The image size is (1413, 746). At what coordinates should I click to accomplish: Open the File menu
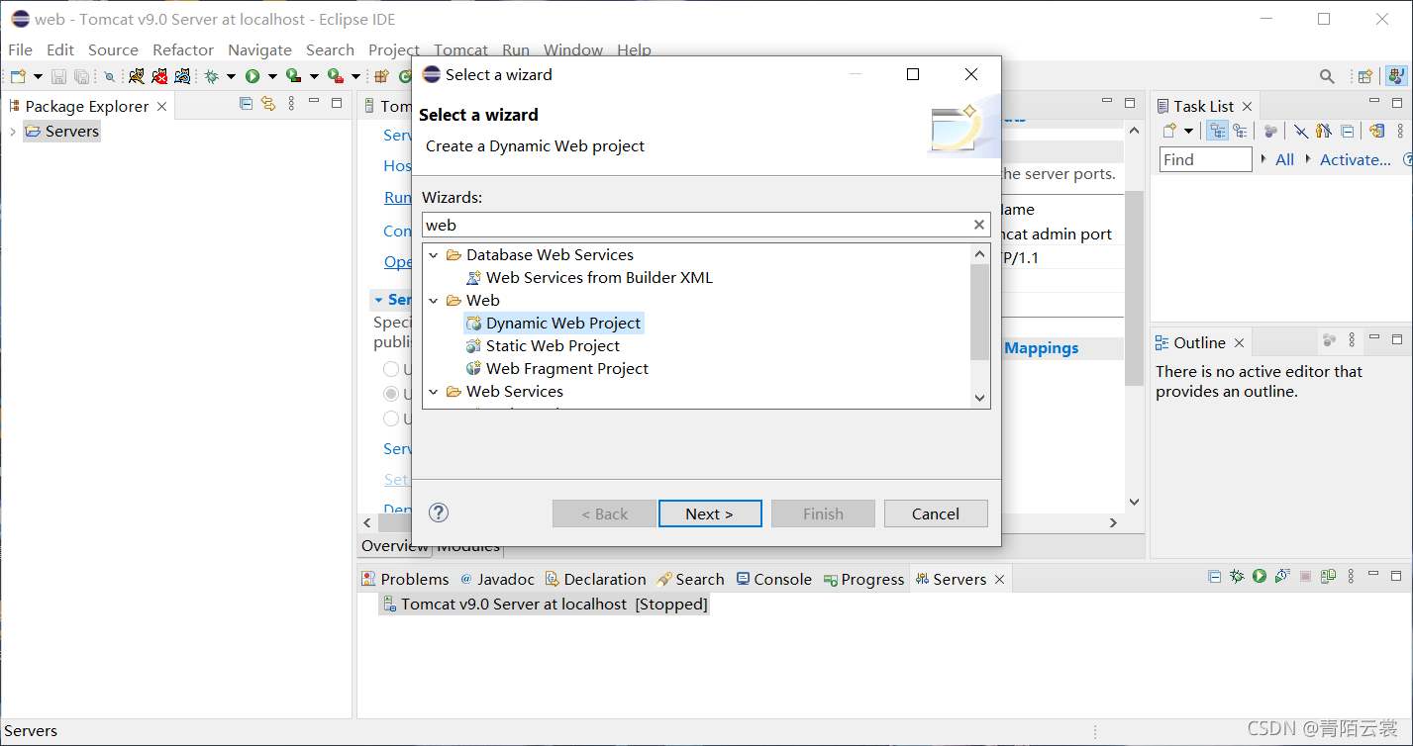[x=20, y=49]
